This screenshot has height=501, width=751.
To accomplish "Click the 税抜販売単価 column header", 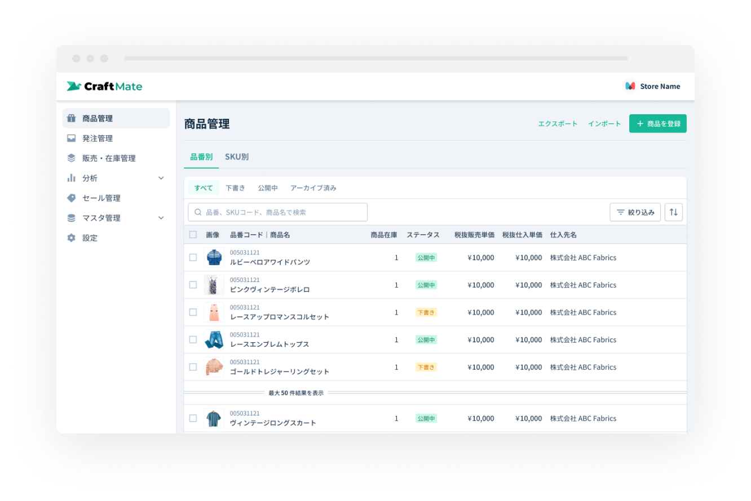I will [x=474, y=235].
